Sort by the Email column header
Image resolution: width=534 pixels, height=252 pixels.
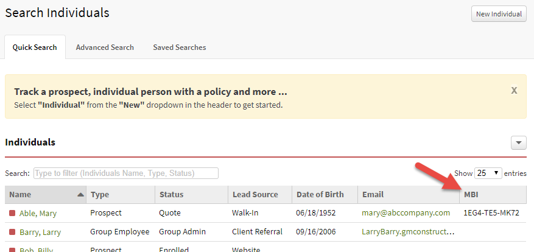(409, 194)
